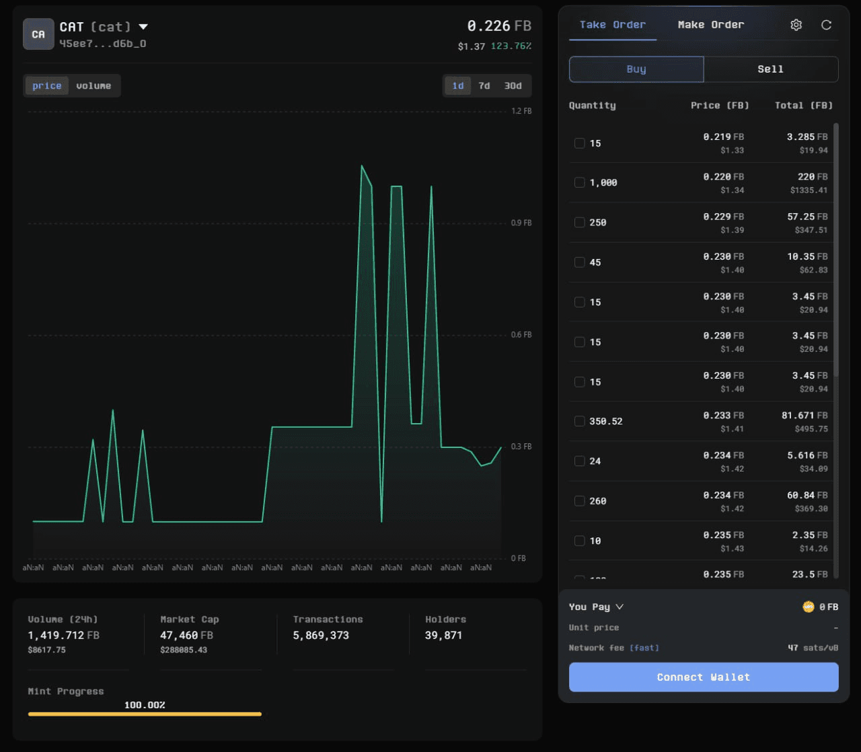The width and height of the screenshot is (861, 752).
Task: Check the 45 quantity order
Action: pos(579,262)
